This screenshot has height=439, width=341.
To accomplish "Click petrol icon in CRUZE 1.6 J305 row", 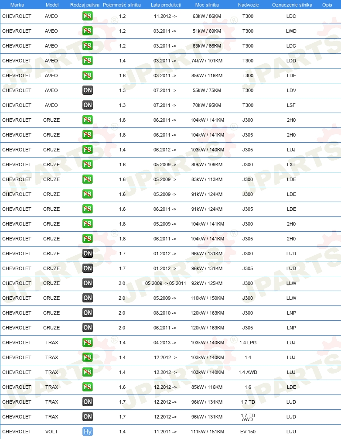I will click(x=88, y=209).
